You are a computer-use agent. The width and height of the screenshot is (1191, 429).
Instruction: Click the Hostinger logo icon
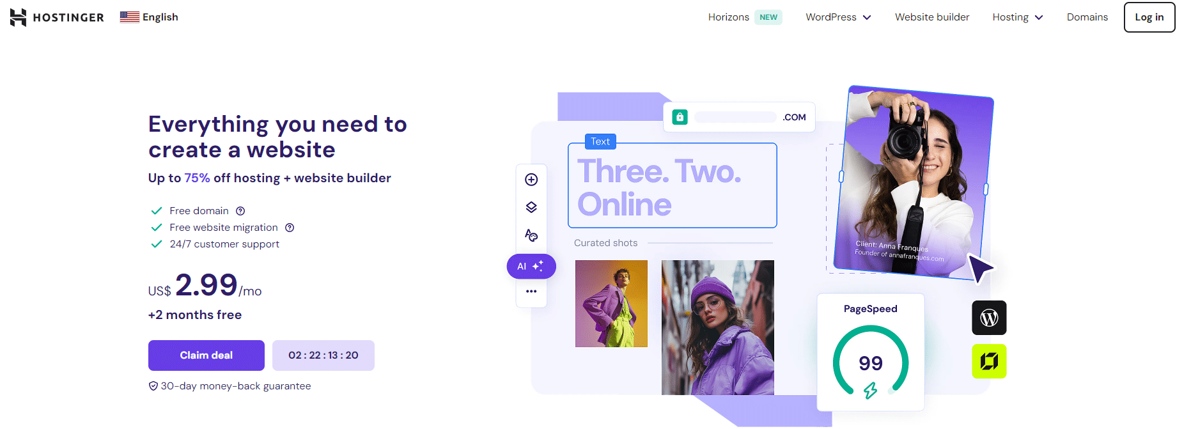[19, 17]
